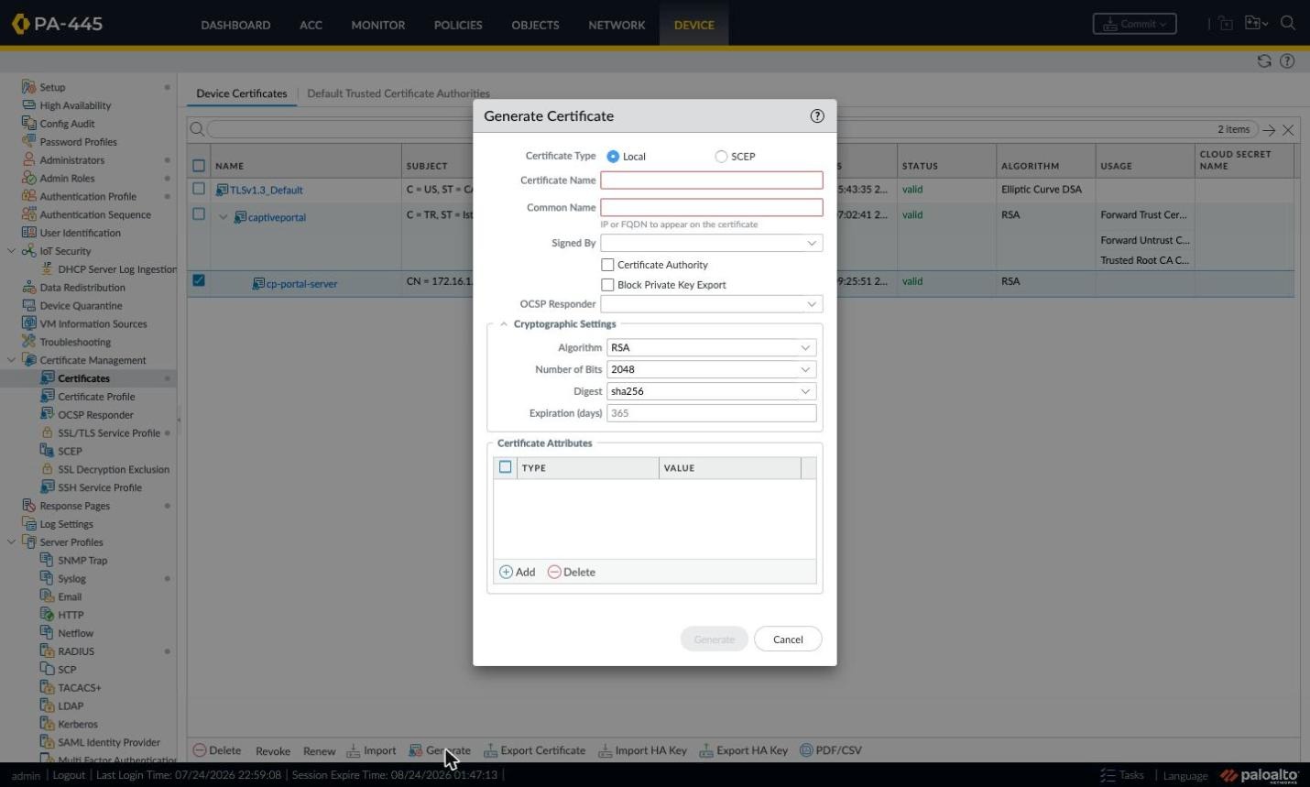The width and height of the screenshot is (1310, 787).
Task: Check the captiveportal row checkbox
Action: coord(199,214)
